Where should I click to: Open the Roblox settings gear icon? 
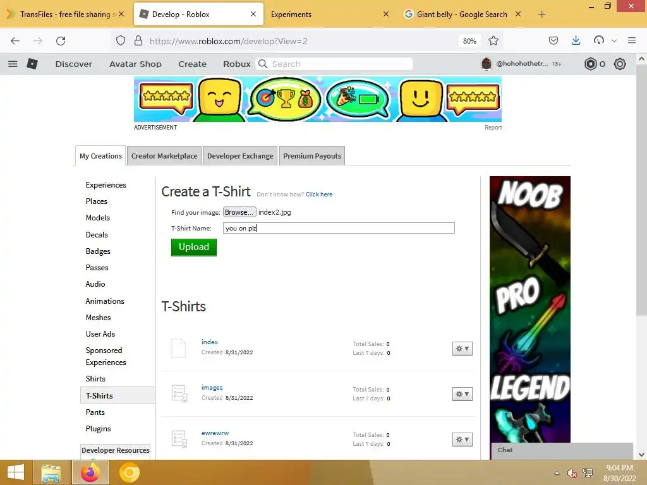click(620, 64)
